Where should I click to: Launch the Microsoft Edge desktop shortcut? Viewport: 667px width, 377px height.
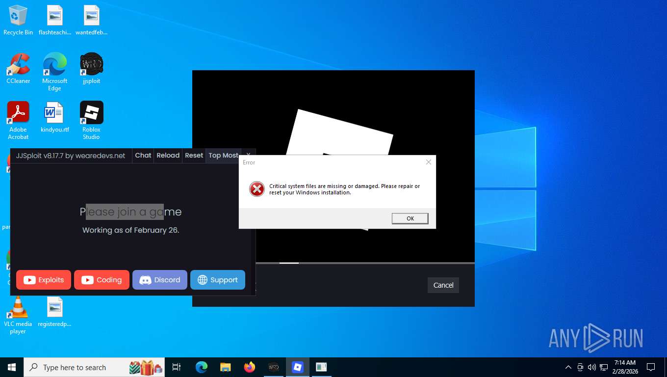[x=54, y=72]
